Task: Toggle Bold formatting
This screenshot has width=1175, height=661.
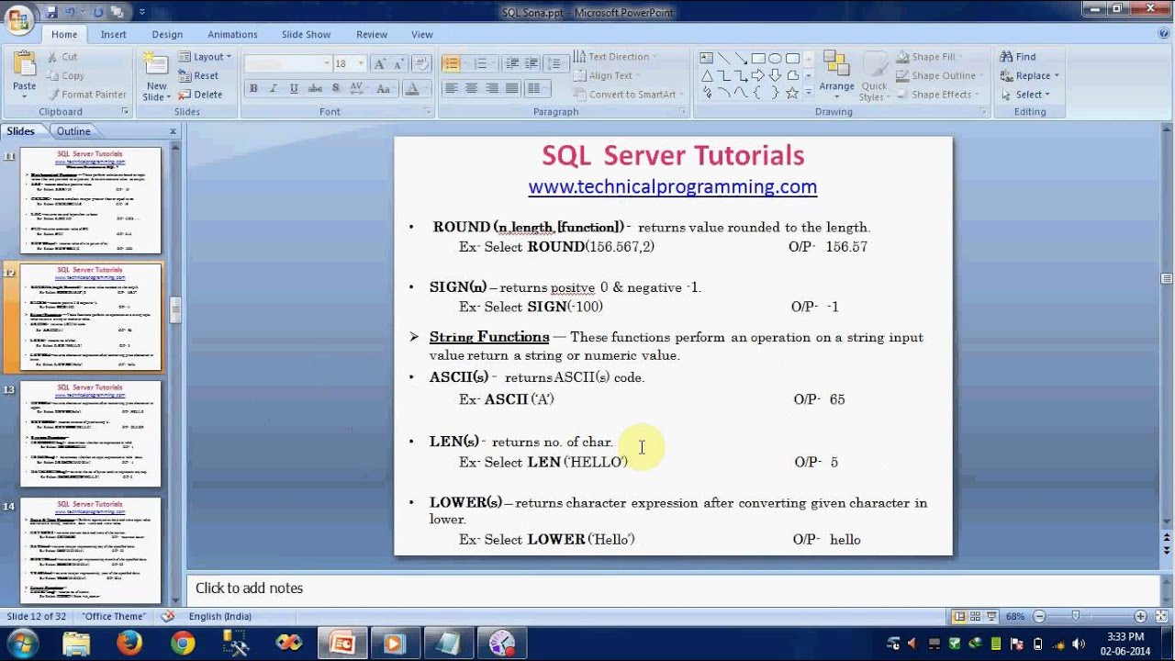Action: point(253,89)
